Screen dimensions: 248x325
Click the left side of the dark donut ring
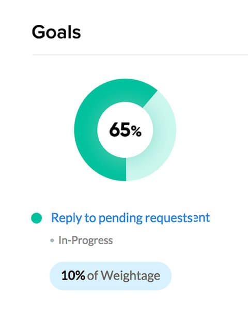click(x=86, y=130)
